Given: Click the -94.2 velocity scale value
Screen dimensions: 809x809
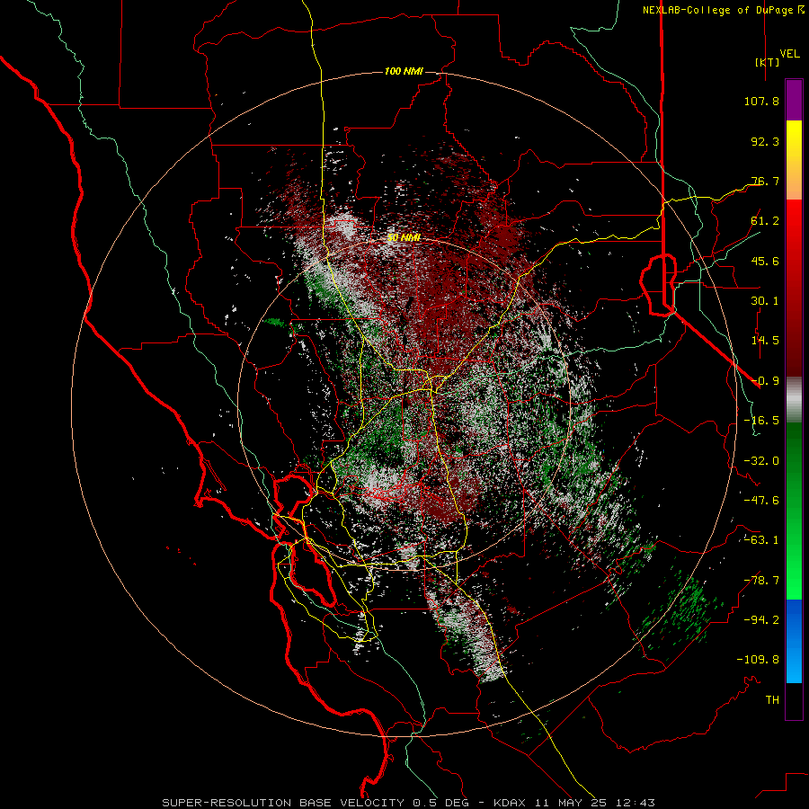Looking at the screenshot, I should tap(761, 620).
